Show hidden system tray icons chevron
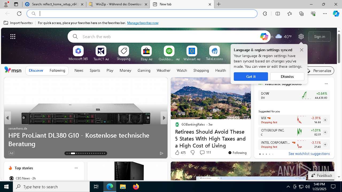Screen dimensions: 342x192 pyautogui.click(x=288, y=187)
